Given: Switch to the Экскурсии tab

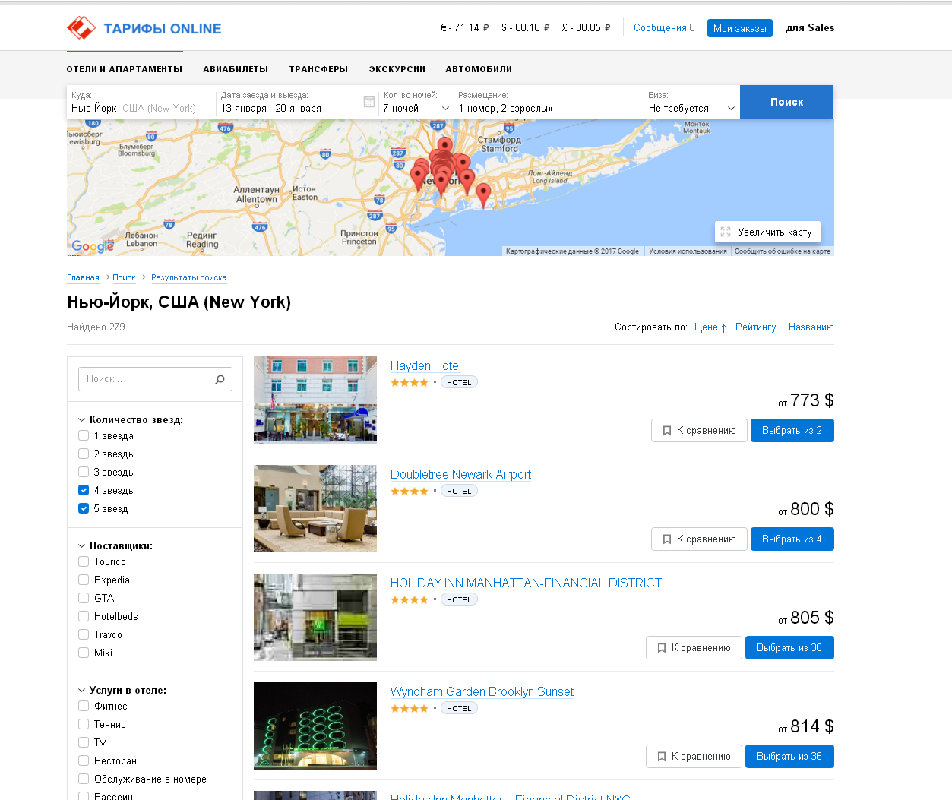Looking at the screenshot, I should click(397, 69).
